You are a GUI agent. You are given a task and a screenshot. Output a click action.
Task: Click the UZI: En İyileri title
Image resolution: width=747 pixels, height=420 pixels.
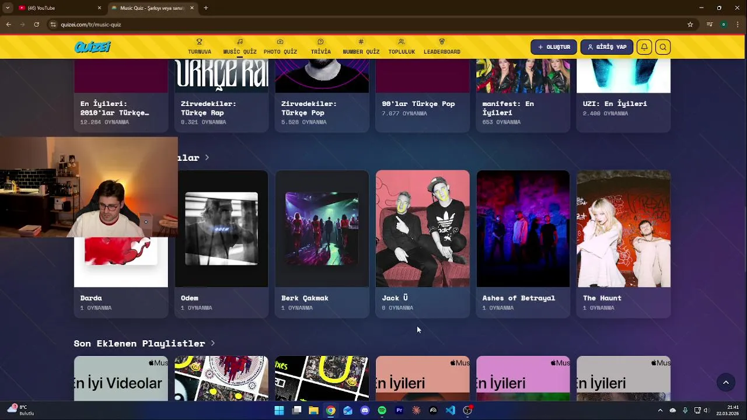point(615,104)
